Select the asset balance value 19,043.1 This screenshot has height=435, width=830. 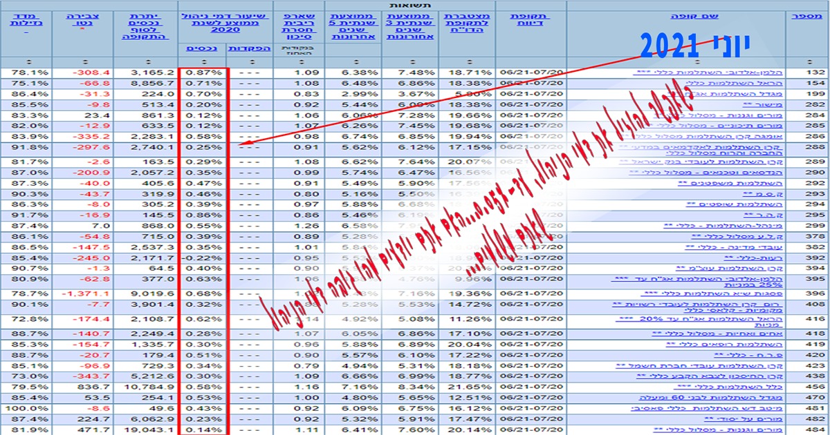[x=145, y=430]
